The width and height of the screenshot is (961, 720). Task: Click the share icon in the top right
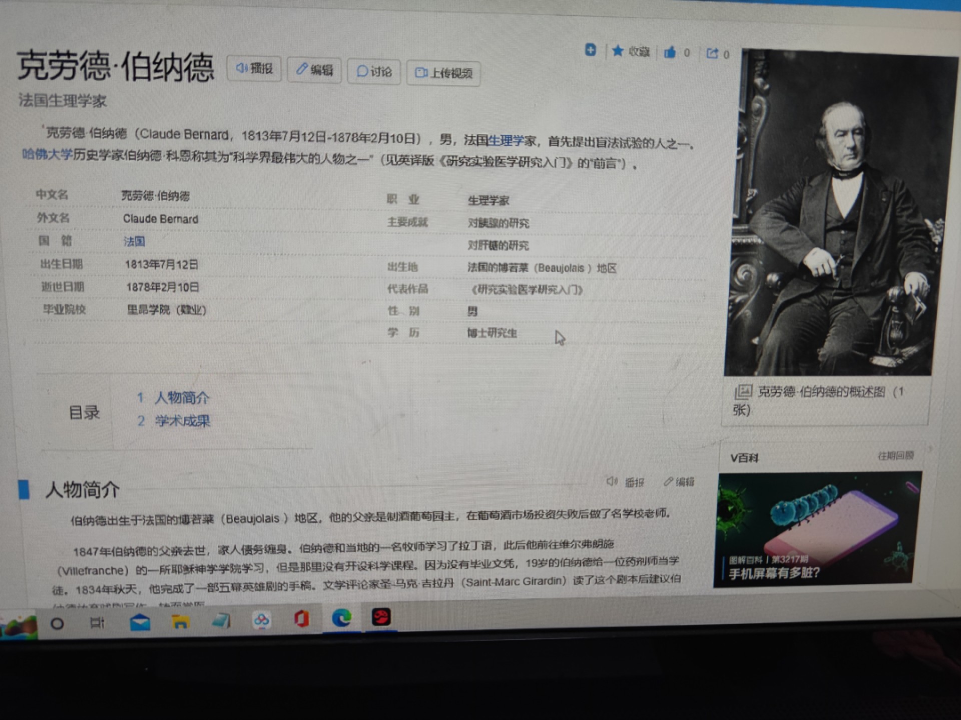click(x=713, y=51)
